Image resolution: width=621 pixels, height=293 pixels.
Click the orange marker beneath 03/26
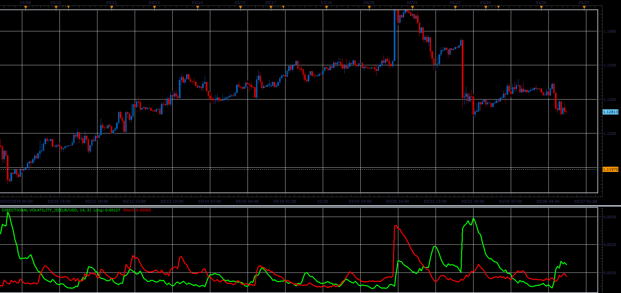coord(541,7)
